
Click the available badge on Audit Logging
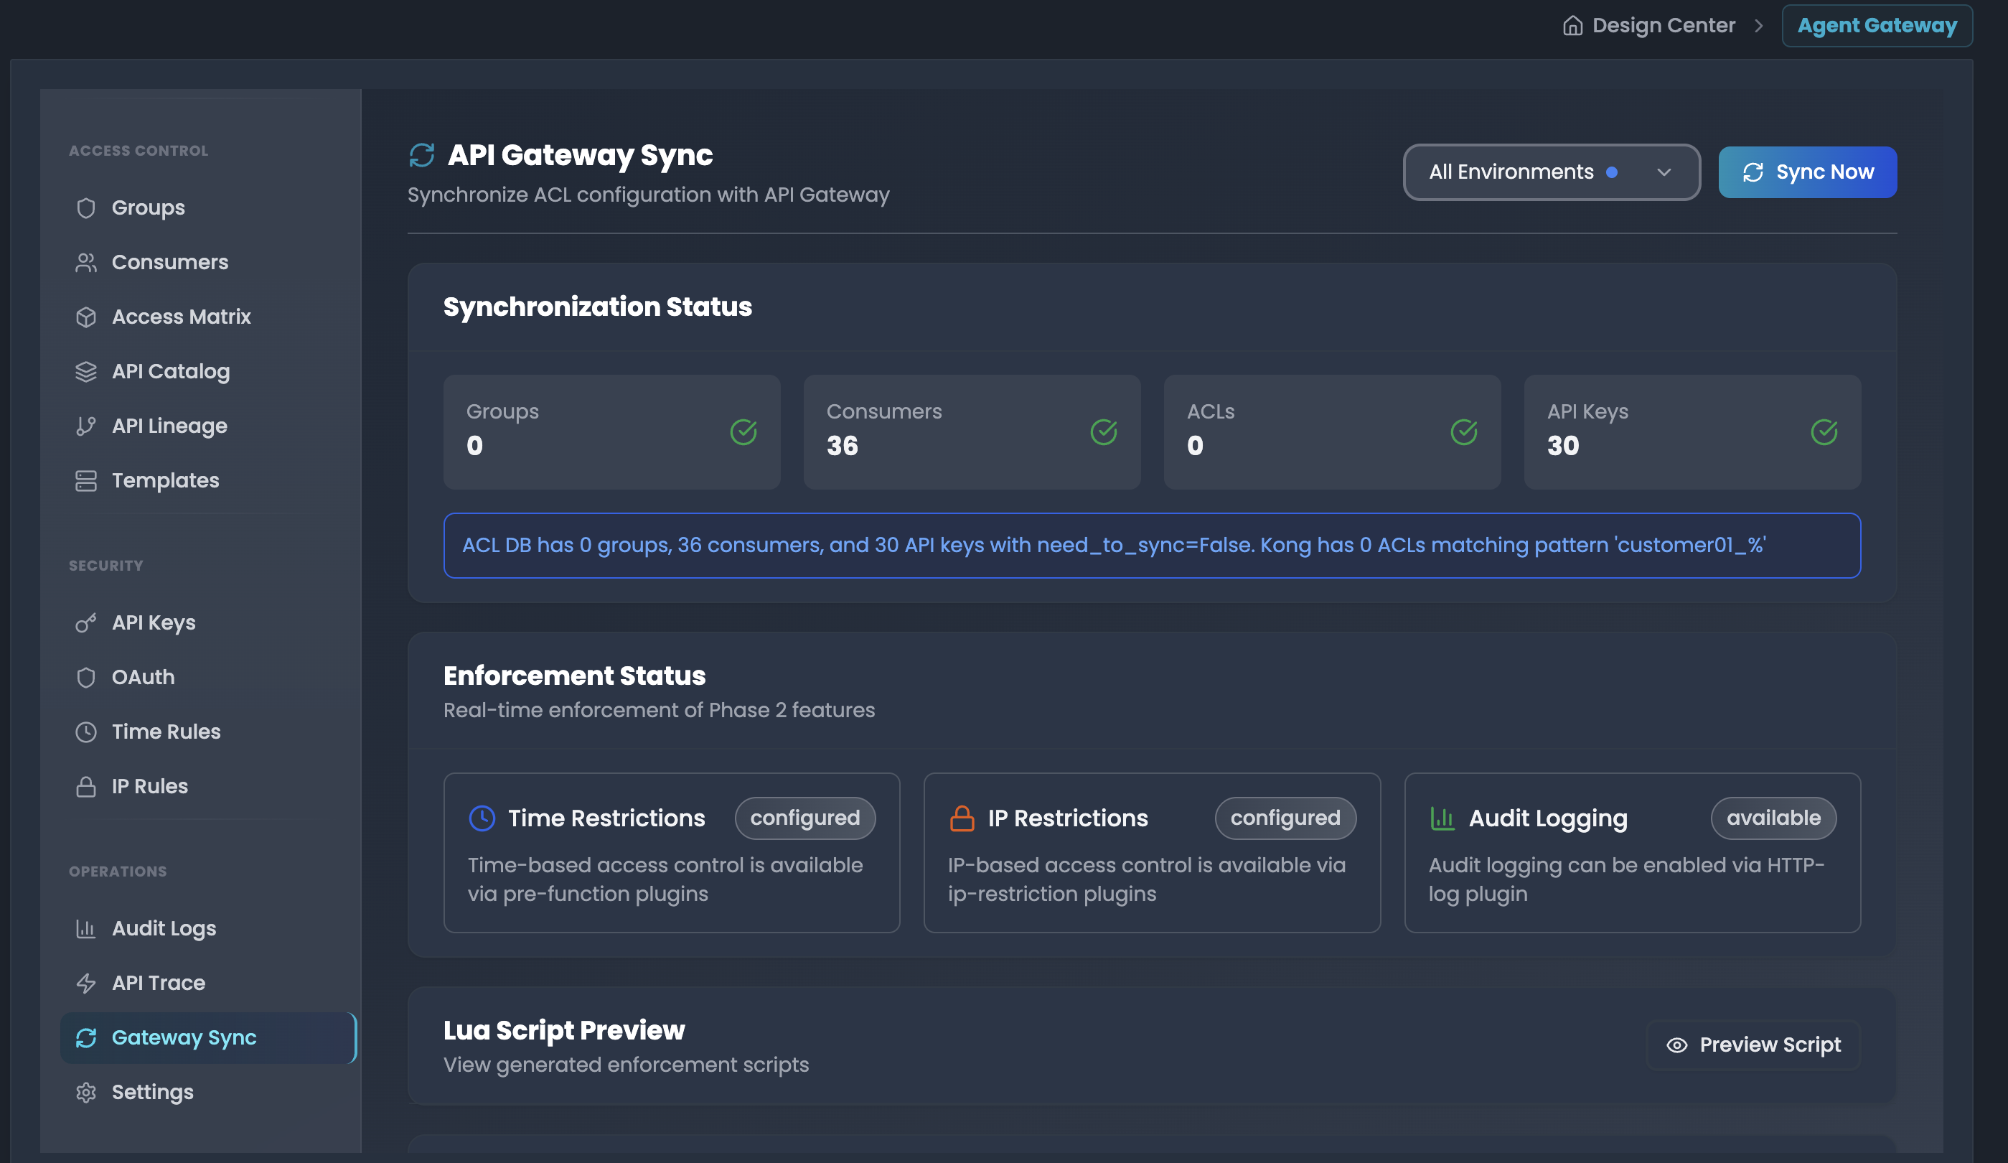tap(1774, 818)
